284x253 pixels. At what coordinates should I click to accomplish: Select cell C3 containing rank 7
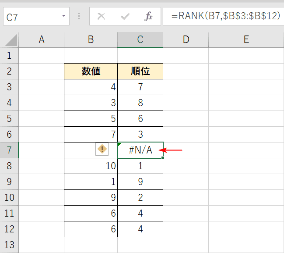(140, 87)
